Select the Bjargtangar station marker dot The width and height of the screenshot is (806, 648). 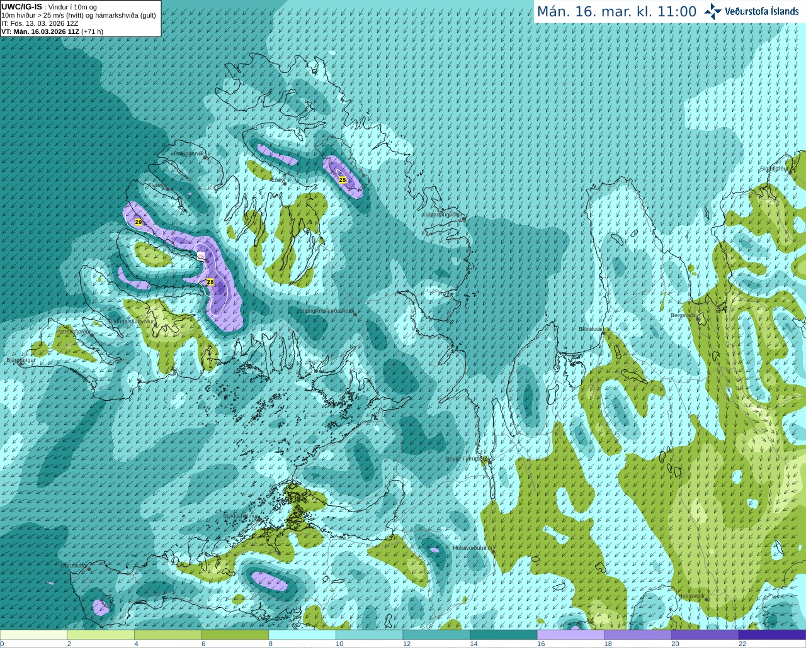(x=21, y=364)
